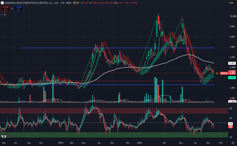237x146 pixels.
Task: Click the RSI scale 60 label
Action: [x=231, y=118]
